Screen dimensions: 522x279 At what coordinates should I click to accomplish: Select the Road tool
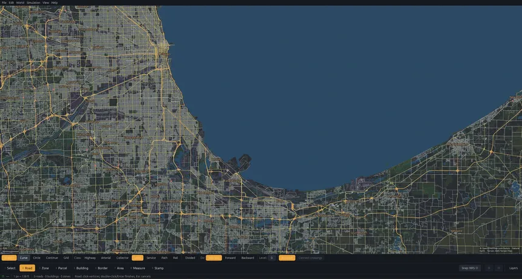tap(27, 268)
